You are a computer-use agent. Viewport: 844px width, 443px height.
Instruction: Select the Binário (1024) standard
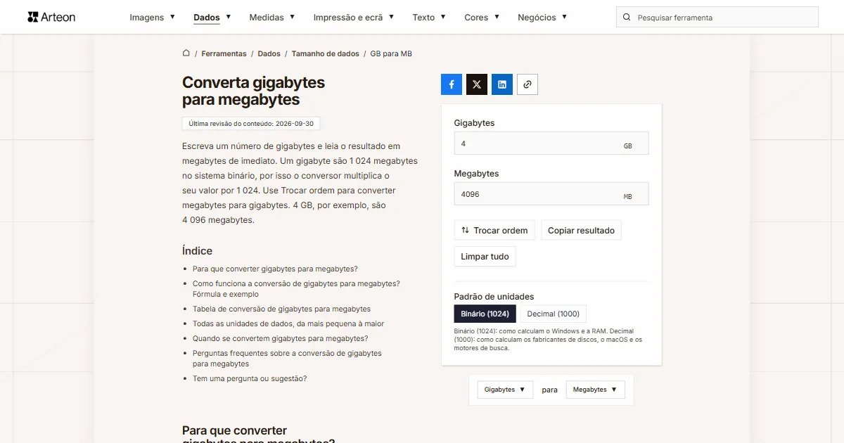tap(485, 314)
